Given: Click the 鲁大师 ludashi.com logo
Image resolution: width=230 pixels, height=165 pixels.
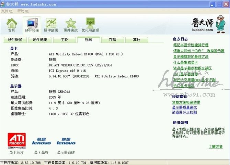Looking at the screenshot, I should (203, 25).
